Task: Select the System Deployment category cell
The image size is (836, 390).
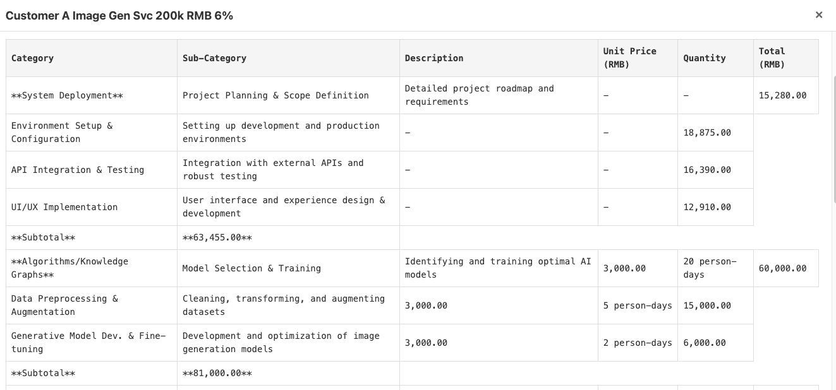Action: [67, 95]
